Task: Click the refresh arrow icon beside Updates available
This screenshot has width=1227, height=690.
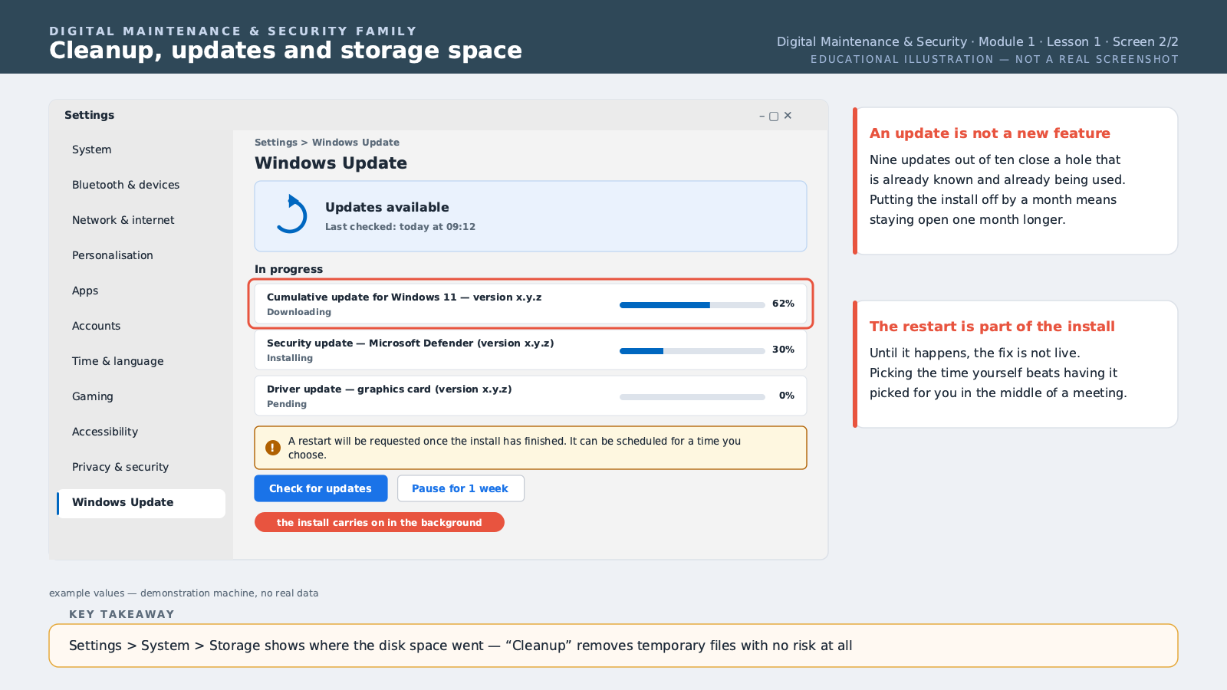Action: click(291, 214)
